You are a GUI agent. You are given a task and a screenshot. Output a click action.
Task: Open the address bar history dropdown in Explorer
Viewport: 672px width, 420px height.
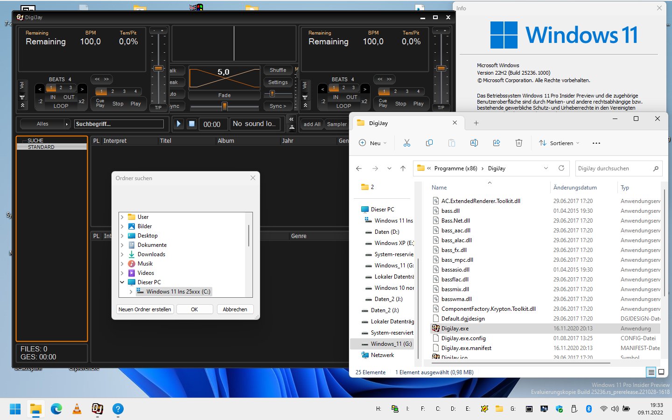[546, 168]
